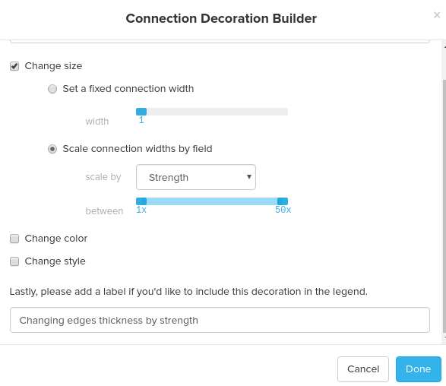Uncheck the Change size checkbox
Viewport: 446px width, 386px height.
point(14,66)
